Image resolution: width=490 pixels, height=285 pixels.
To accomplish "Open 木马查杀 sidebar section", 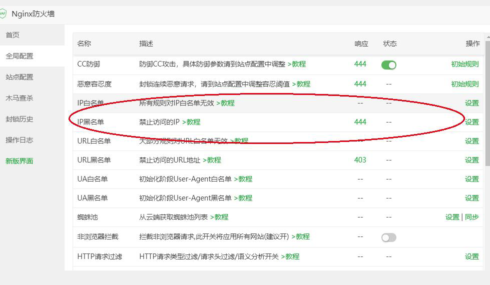I will [x=20, y=98].
